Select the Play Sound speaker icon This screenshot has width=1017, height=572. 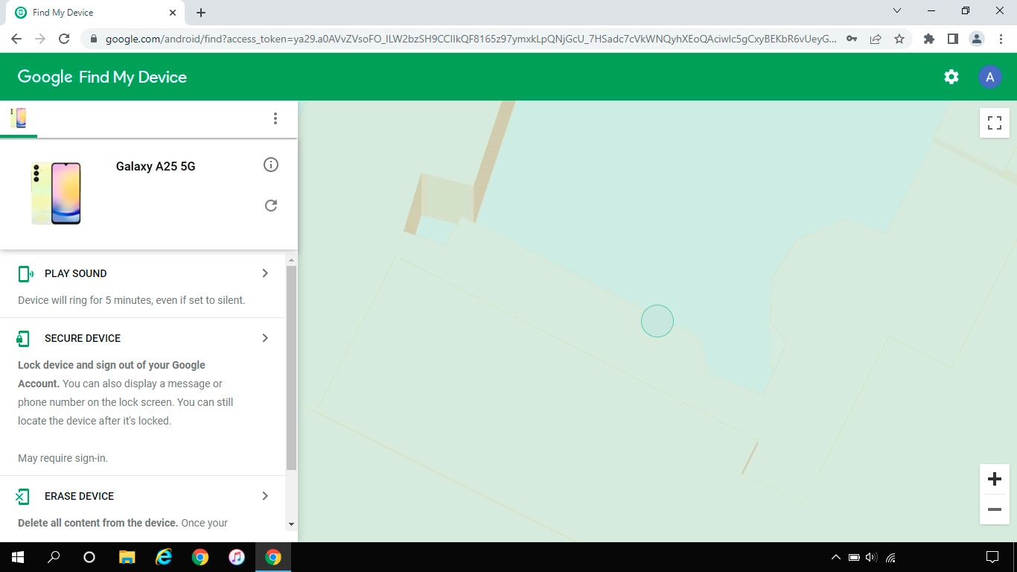[23, 273]
